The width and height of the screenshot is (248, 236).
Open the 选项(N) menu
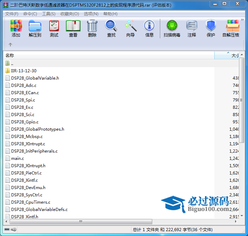(x=91, y=14)
